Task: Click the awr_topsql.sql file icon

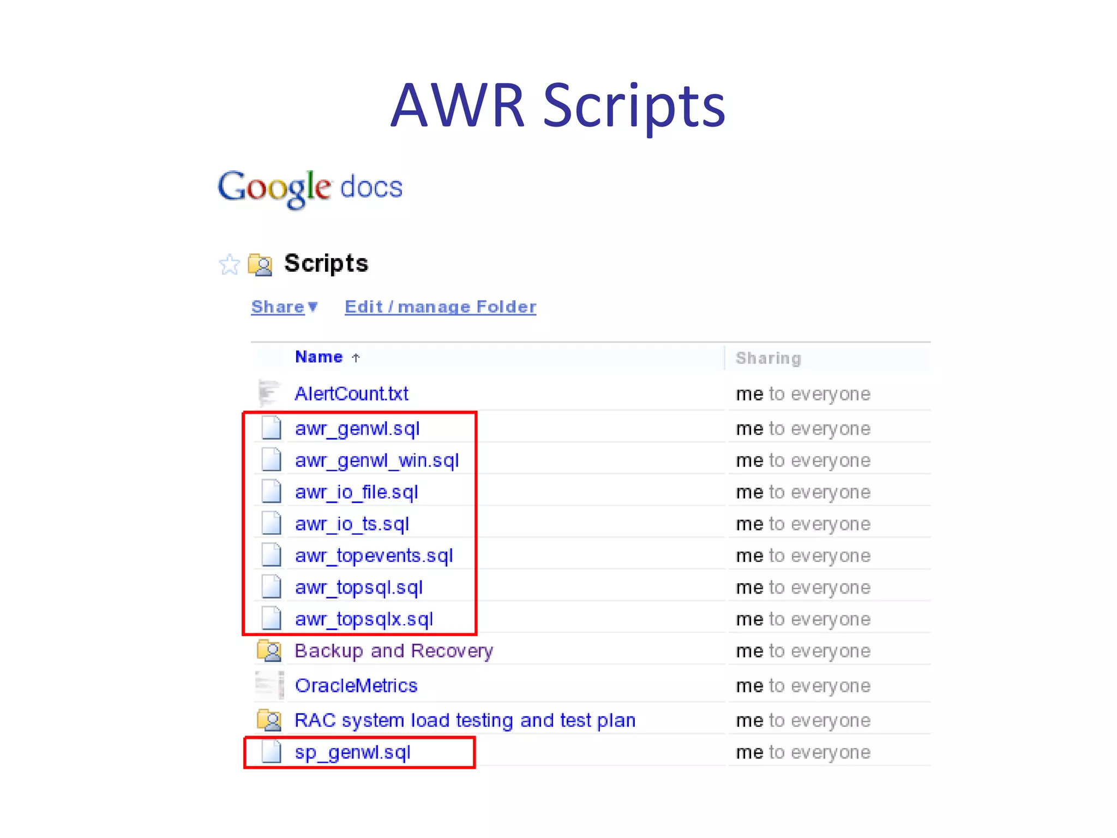Action: click(271, 586)
